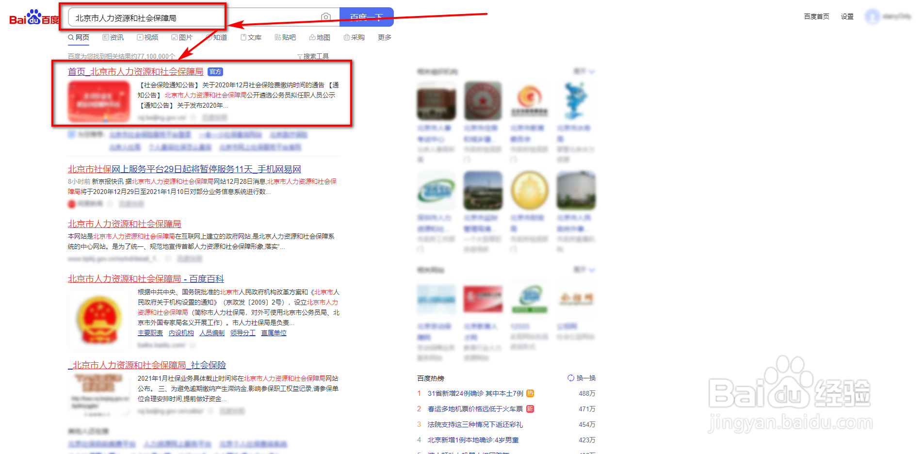Expand first related panel dropdown arrow
This screenshot has height=454, width=923.
coord(592,72)
